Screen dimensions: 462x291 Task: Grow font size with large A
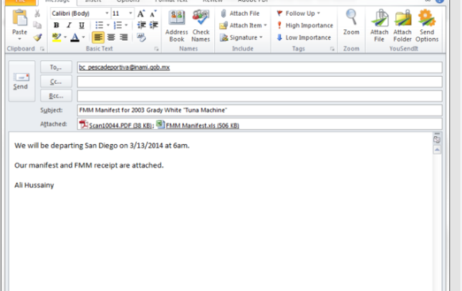(x=141, y=14)
